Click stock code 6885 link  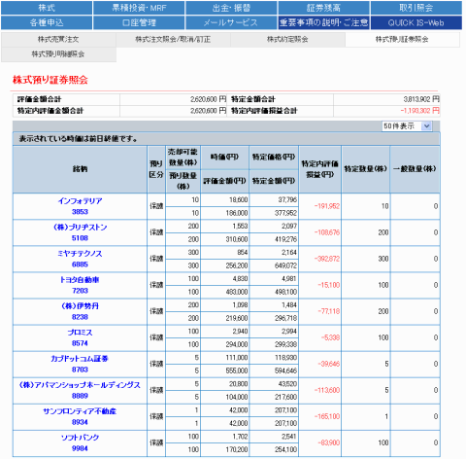pyautogui.click(x=80, y=265)
